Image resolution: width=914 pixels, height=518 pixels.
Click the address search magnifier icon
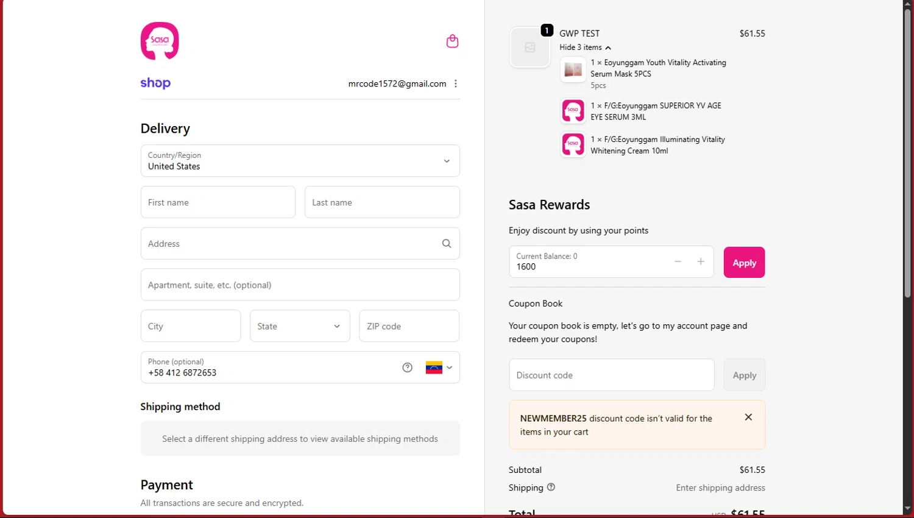tap(447, 244)
